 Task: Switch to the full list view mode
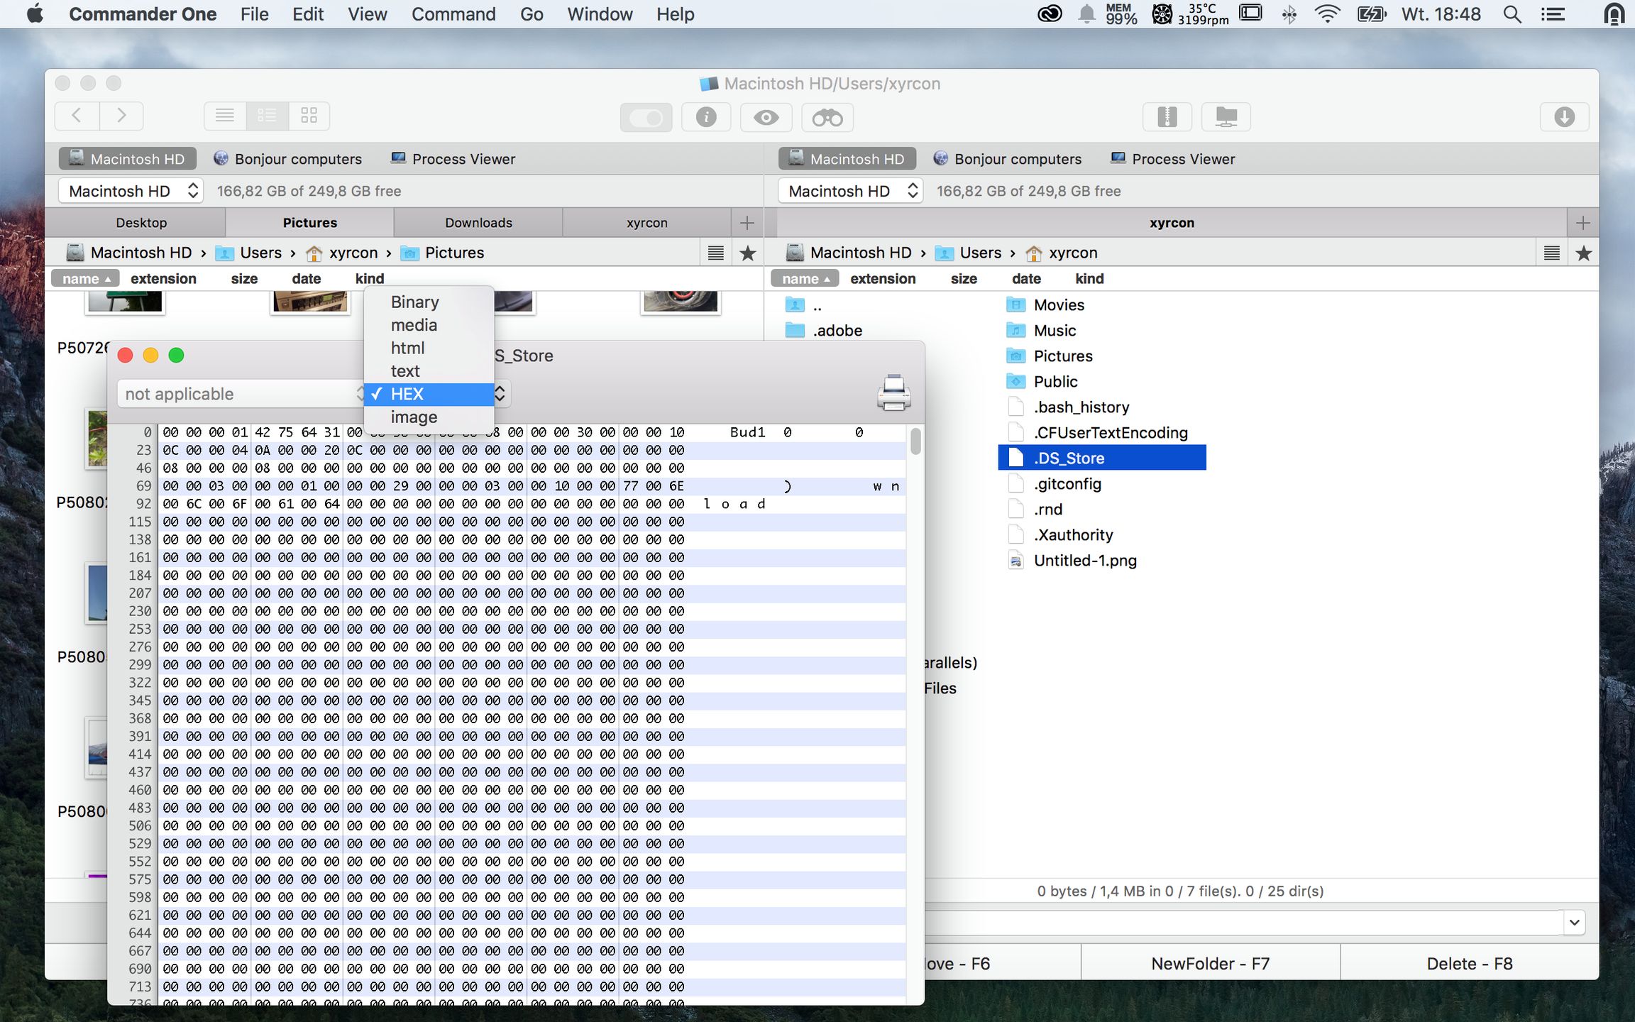point(225,116)
